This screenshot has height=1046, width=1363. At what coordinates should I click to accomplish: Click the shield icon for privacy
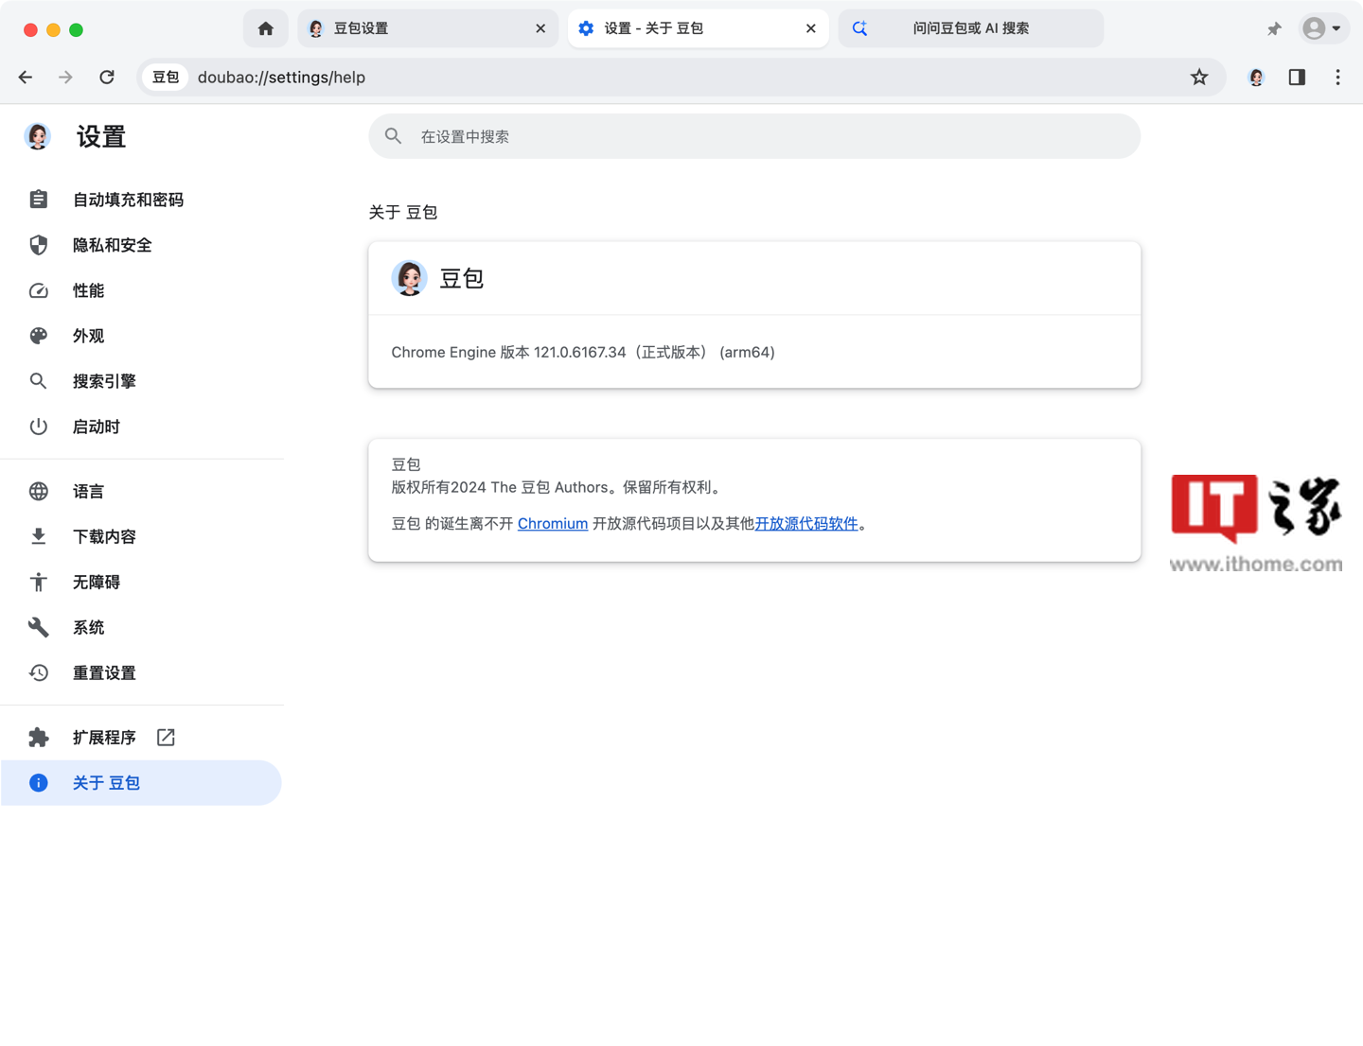click(38, 245)
